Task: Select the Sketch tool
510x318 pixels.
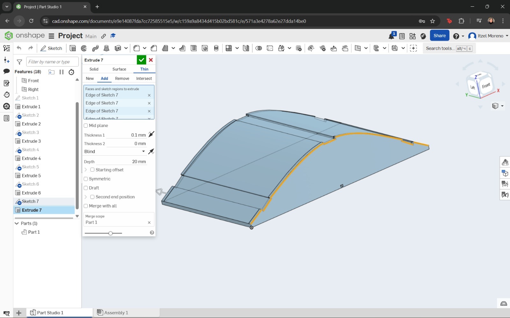Action: [x=51, y=48]
